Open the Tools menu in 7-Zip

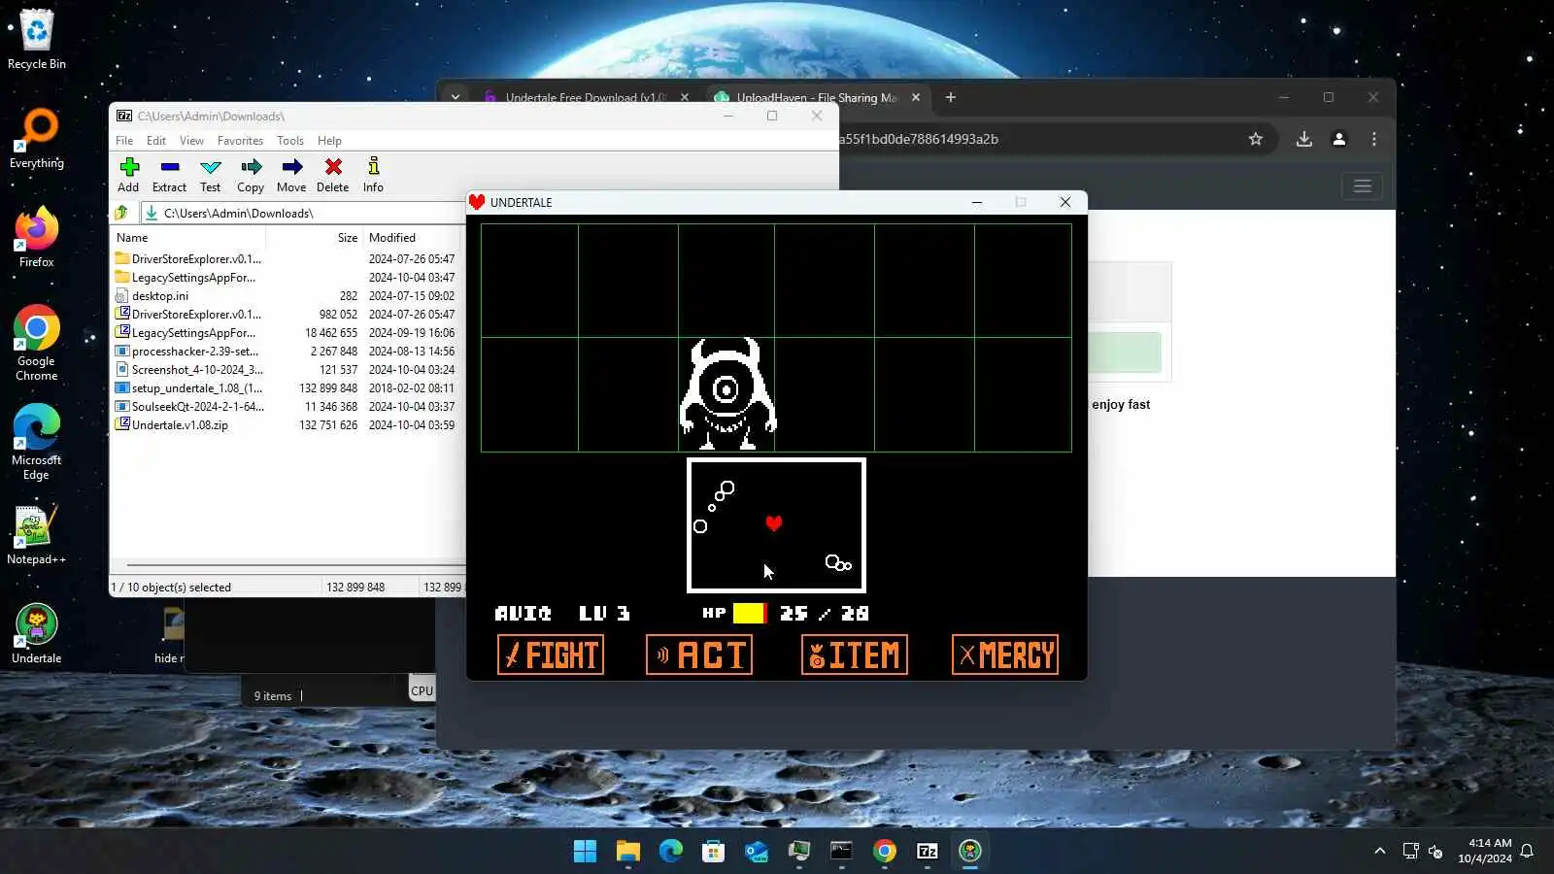290,141
